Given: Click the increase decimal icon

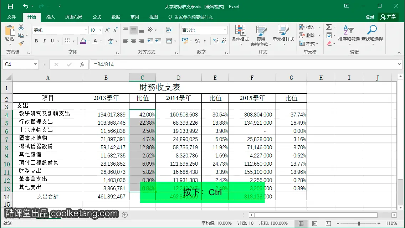Looking at the screenshot, I should [x=216, y=41].
